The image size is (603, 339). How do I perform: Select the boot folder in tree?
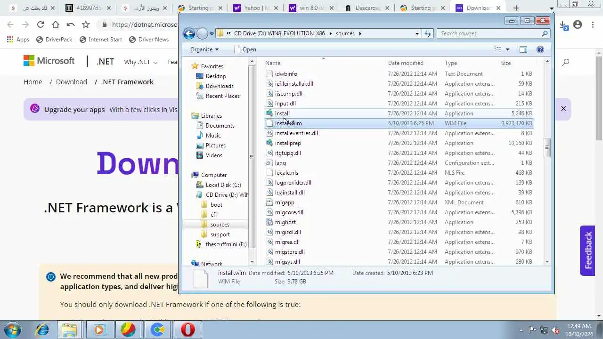216,205
